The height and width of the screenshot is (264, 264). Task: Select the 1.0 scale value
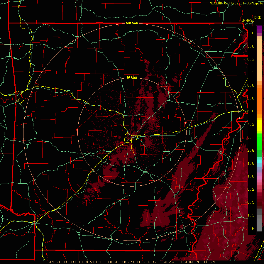tap(251, 176)
